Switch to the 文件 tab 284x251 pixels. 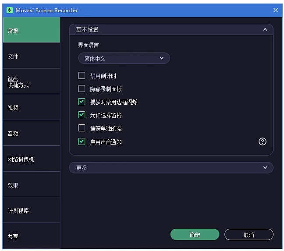coord(31,56)
